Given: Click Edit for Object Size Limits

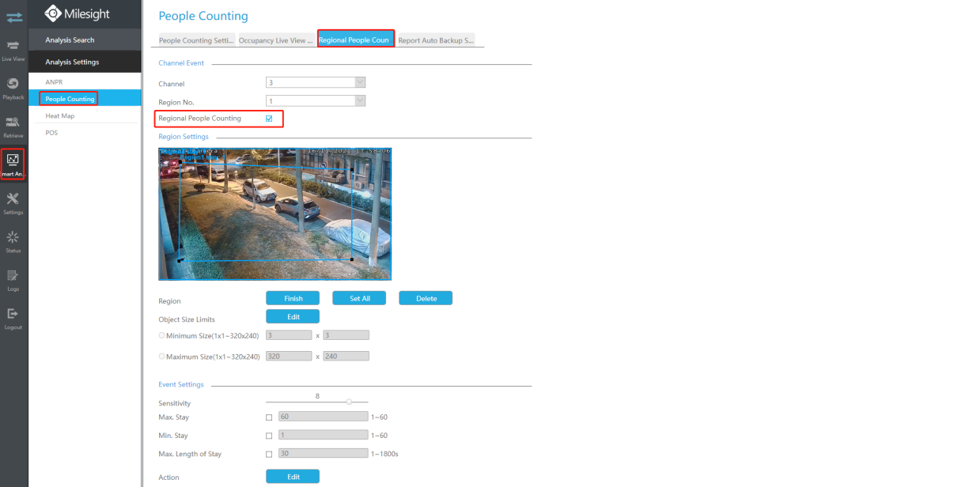Looking at the screenshot, I should coord(293,316).
